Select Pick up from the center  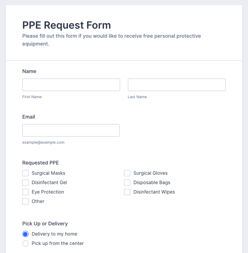[26, 243]
